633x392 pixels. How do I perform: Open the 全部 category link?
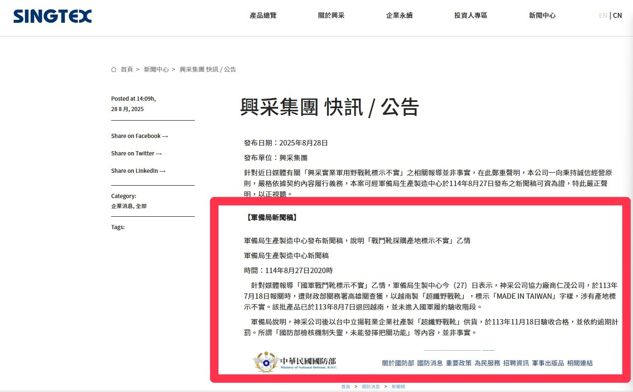pyautogui.click(x=141, y=206)
